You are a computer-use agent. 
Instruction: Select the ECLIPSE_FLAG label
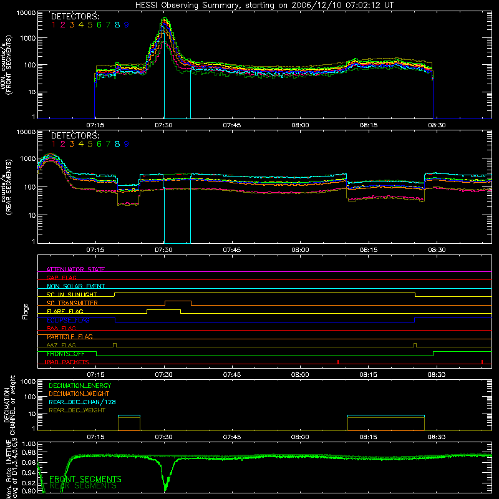coord(68,320)
